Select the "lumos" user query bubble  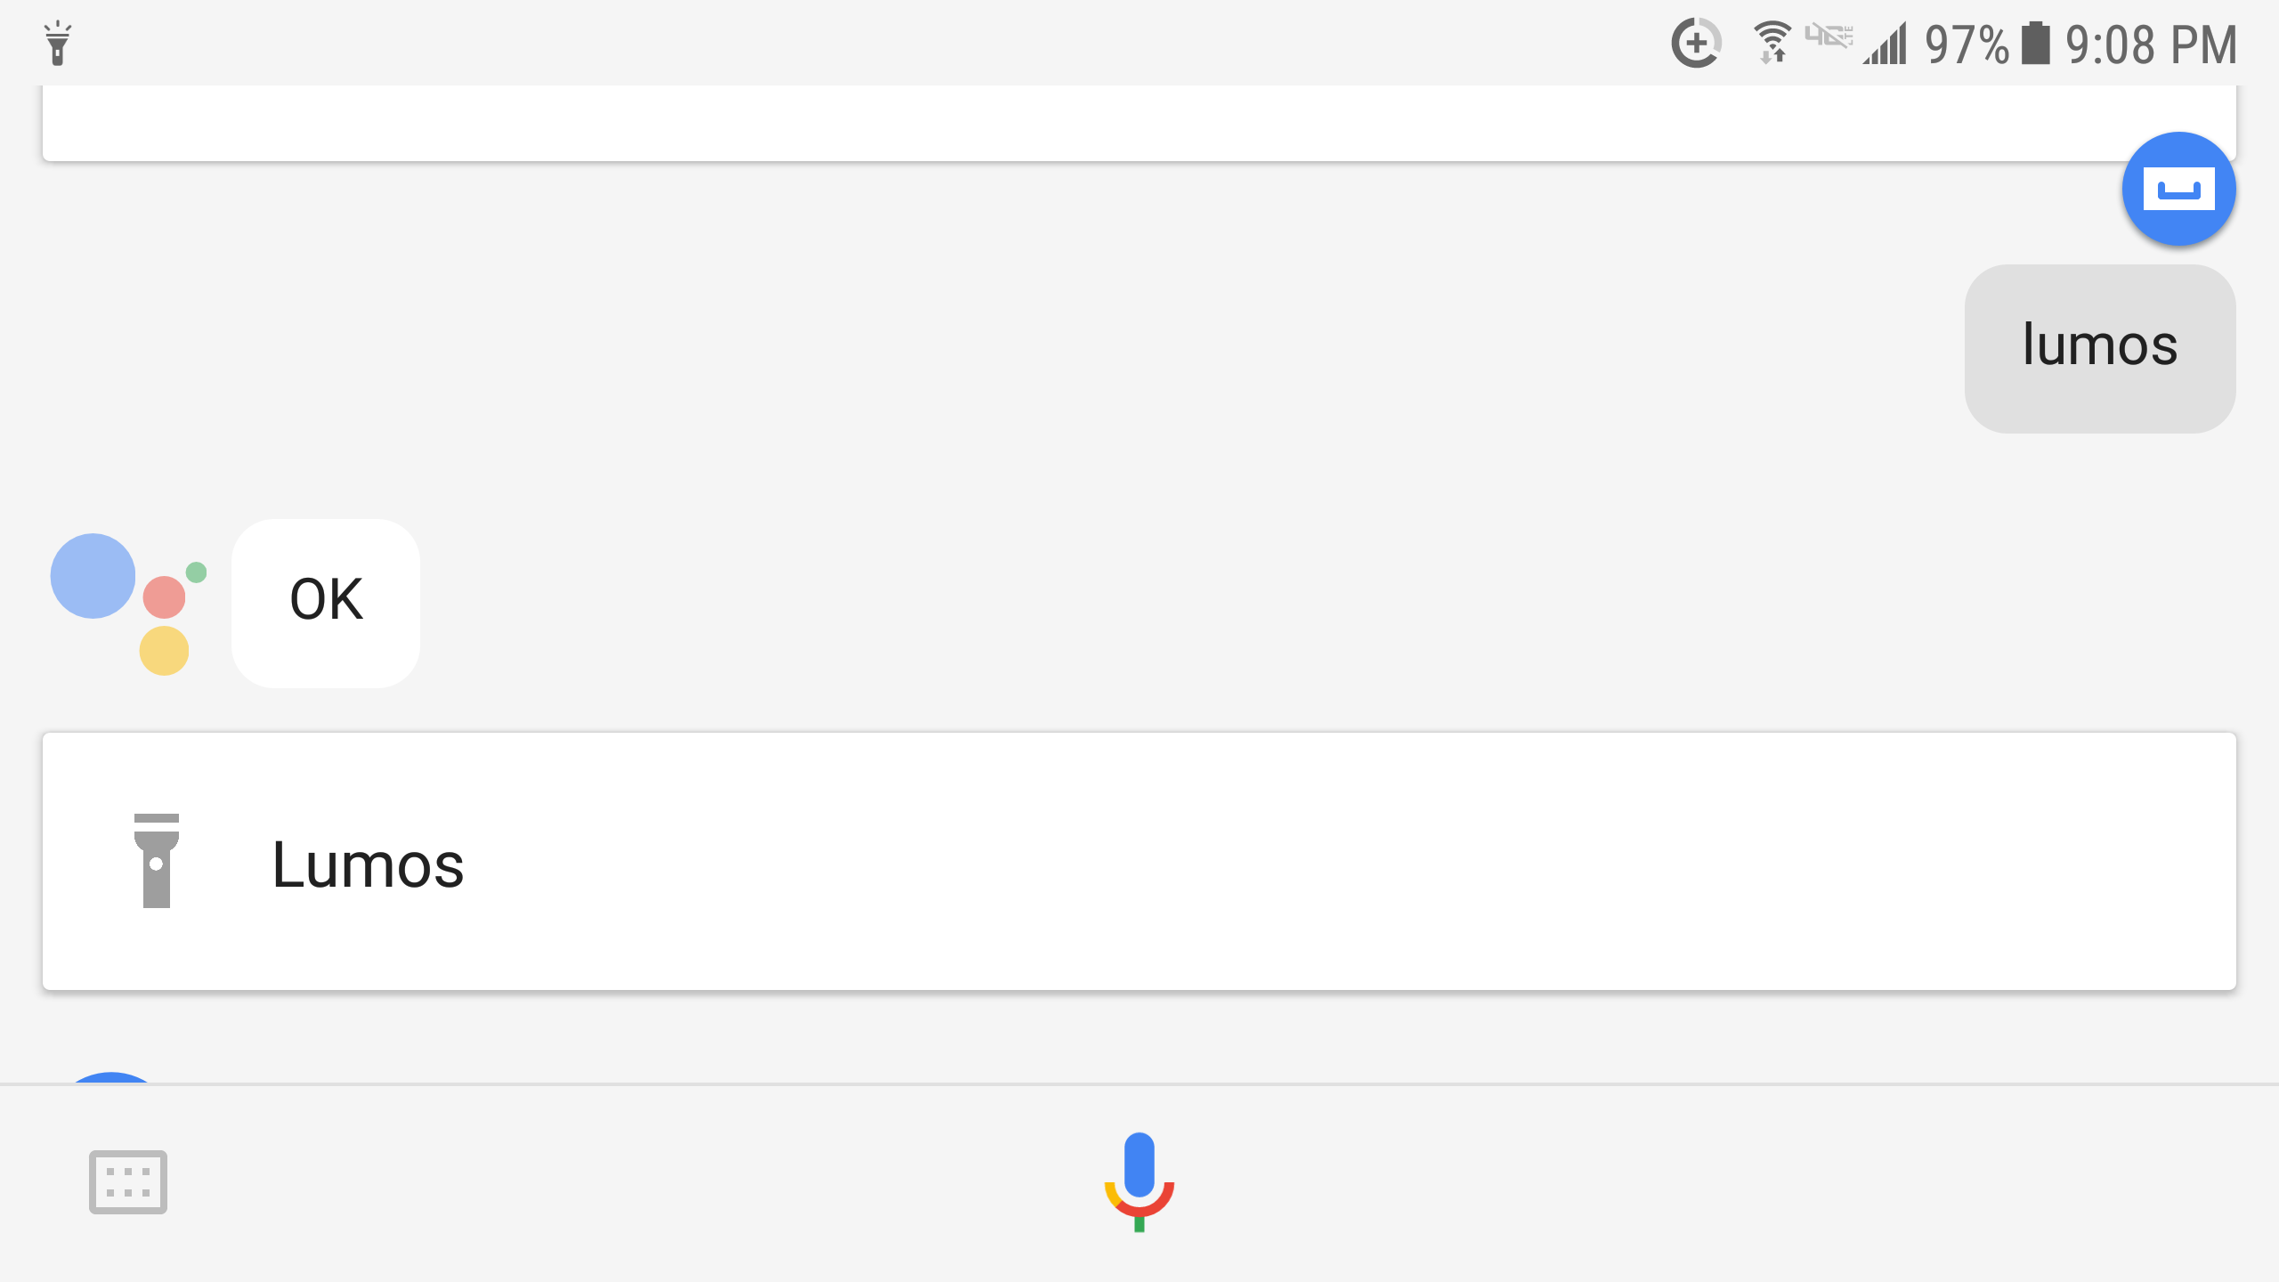(2100, 348)
